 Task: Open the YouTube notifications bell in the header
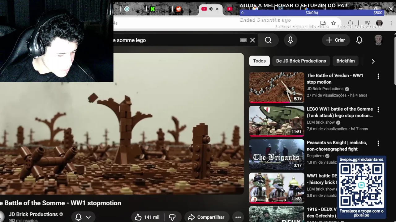359,40
